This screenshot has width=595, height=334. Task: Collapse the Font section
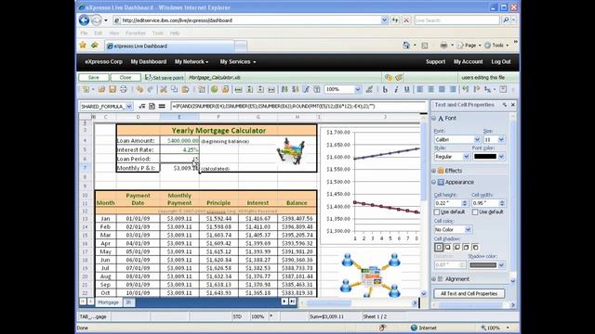434,118
